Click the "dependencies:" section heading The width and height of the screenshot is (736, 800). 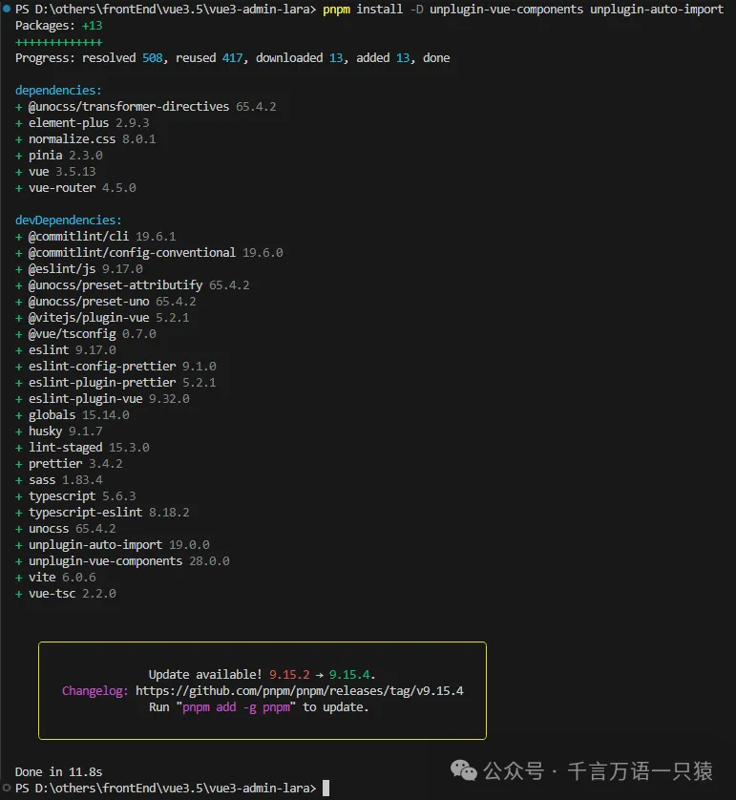coord(58,90)
